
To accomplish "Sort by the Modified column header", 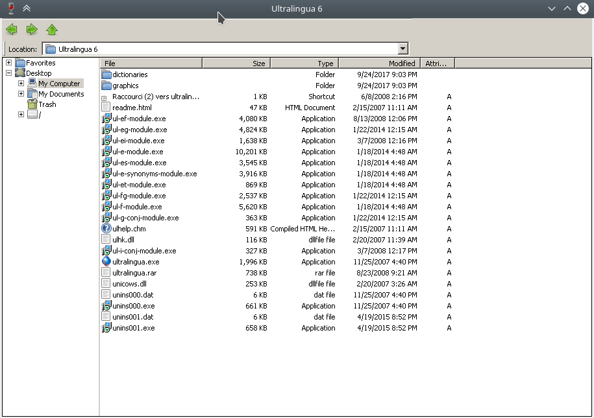I will (379, 64).
